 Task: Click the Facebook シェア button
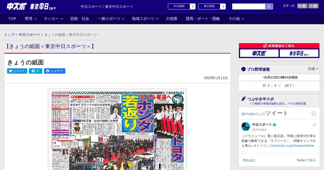(55, 71)
